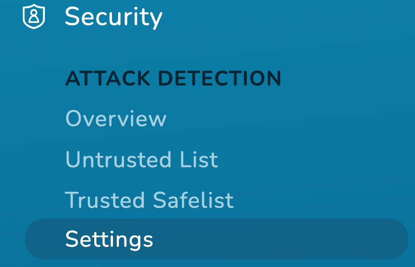Click the Attack Detection group label
This screenshot has width=415, height=267.
(x=173, y=78)
